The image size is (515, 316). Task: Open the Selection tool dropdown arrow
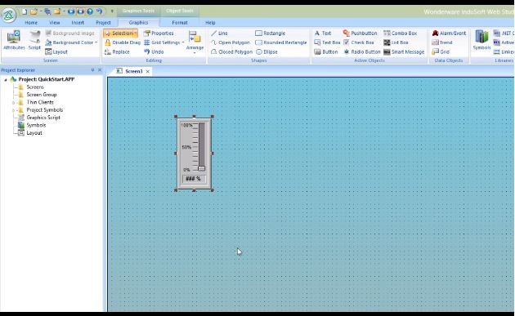coord(136,33)
